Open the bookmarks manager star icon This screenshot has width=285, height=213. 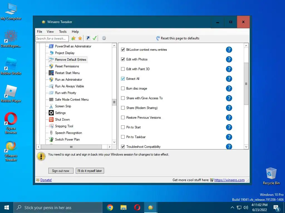pos(80,38)
